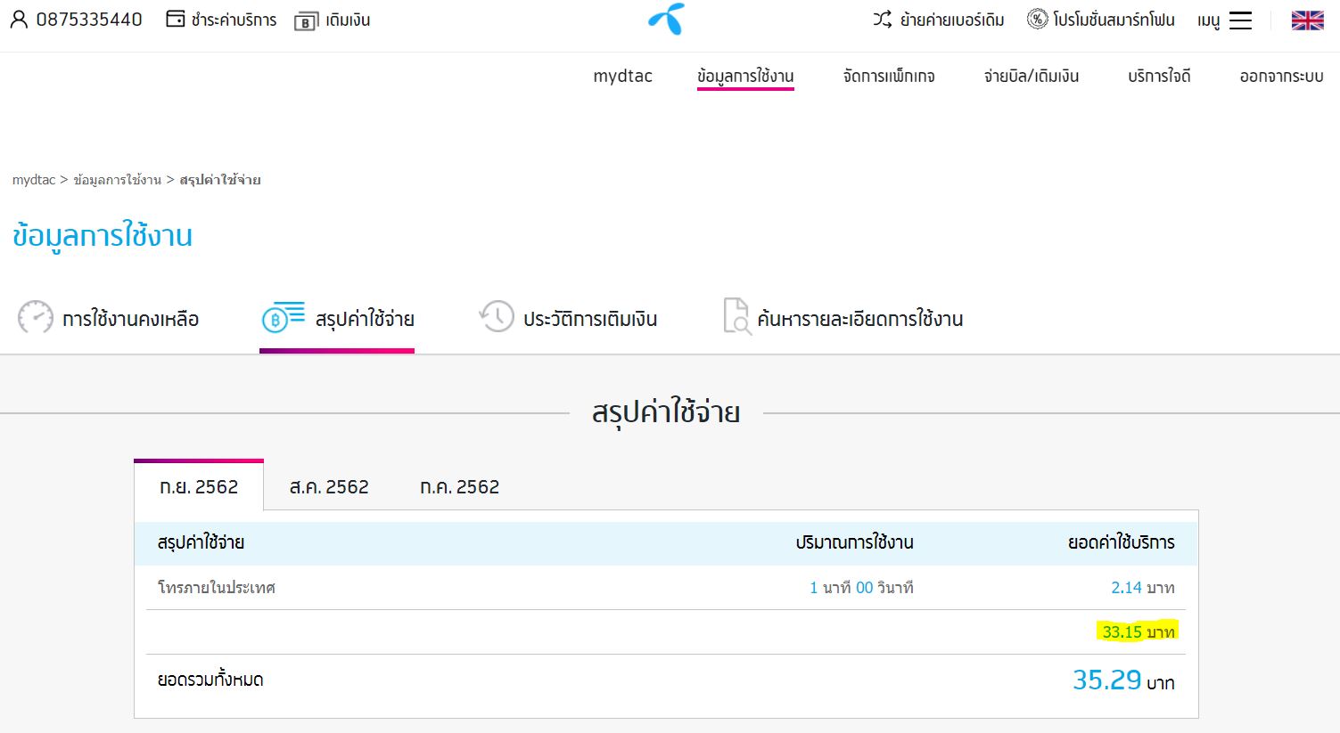Click the ชำระค่าบริการ link
This screenshot has height=733, width=1340.
234,20
